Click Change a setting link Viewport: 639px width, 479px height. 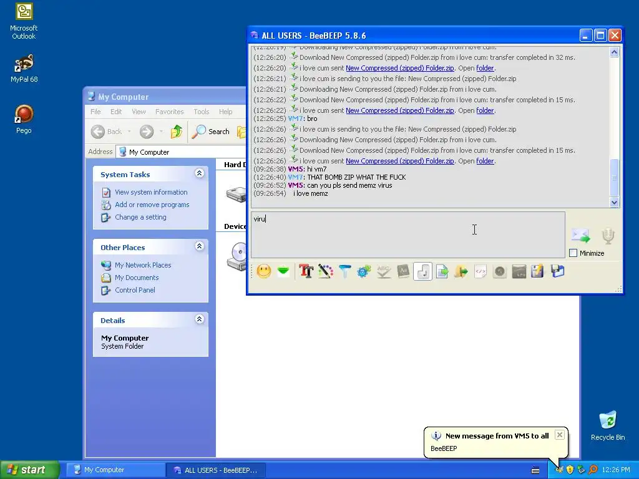[x=140, y=217]
